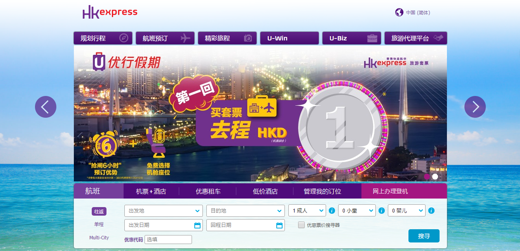Switch to the 低价酒店 tab
Viewport: 520px width, 251px height.
point(265,191)
